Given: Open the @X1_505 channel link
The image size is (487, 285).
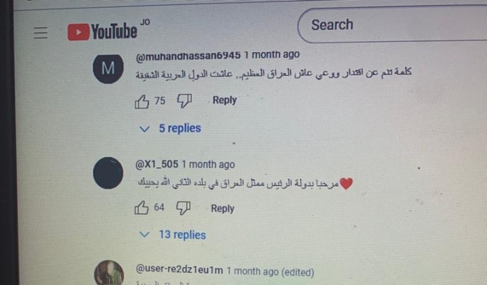Looking at the screenshot, I should [x=157, y=165].
